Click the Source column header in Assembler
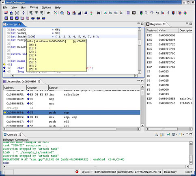Viewport: 196px width, 176px height. coord(95,87)
